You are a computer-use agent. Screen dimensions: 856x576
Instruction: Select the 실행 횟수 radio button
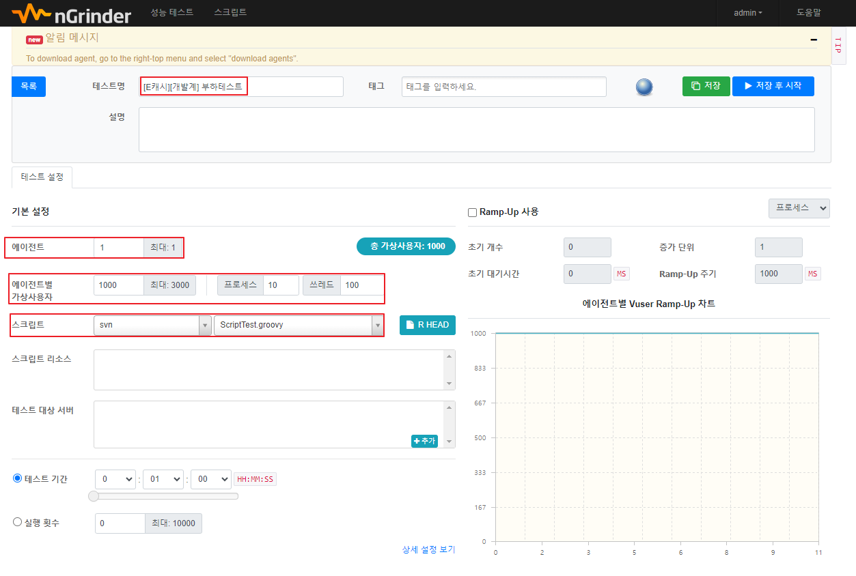(x=18, y=522)
